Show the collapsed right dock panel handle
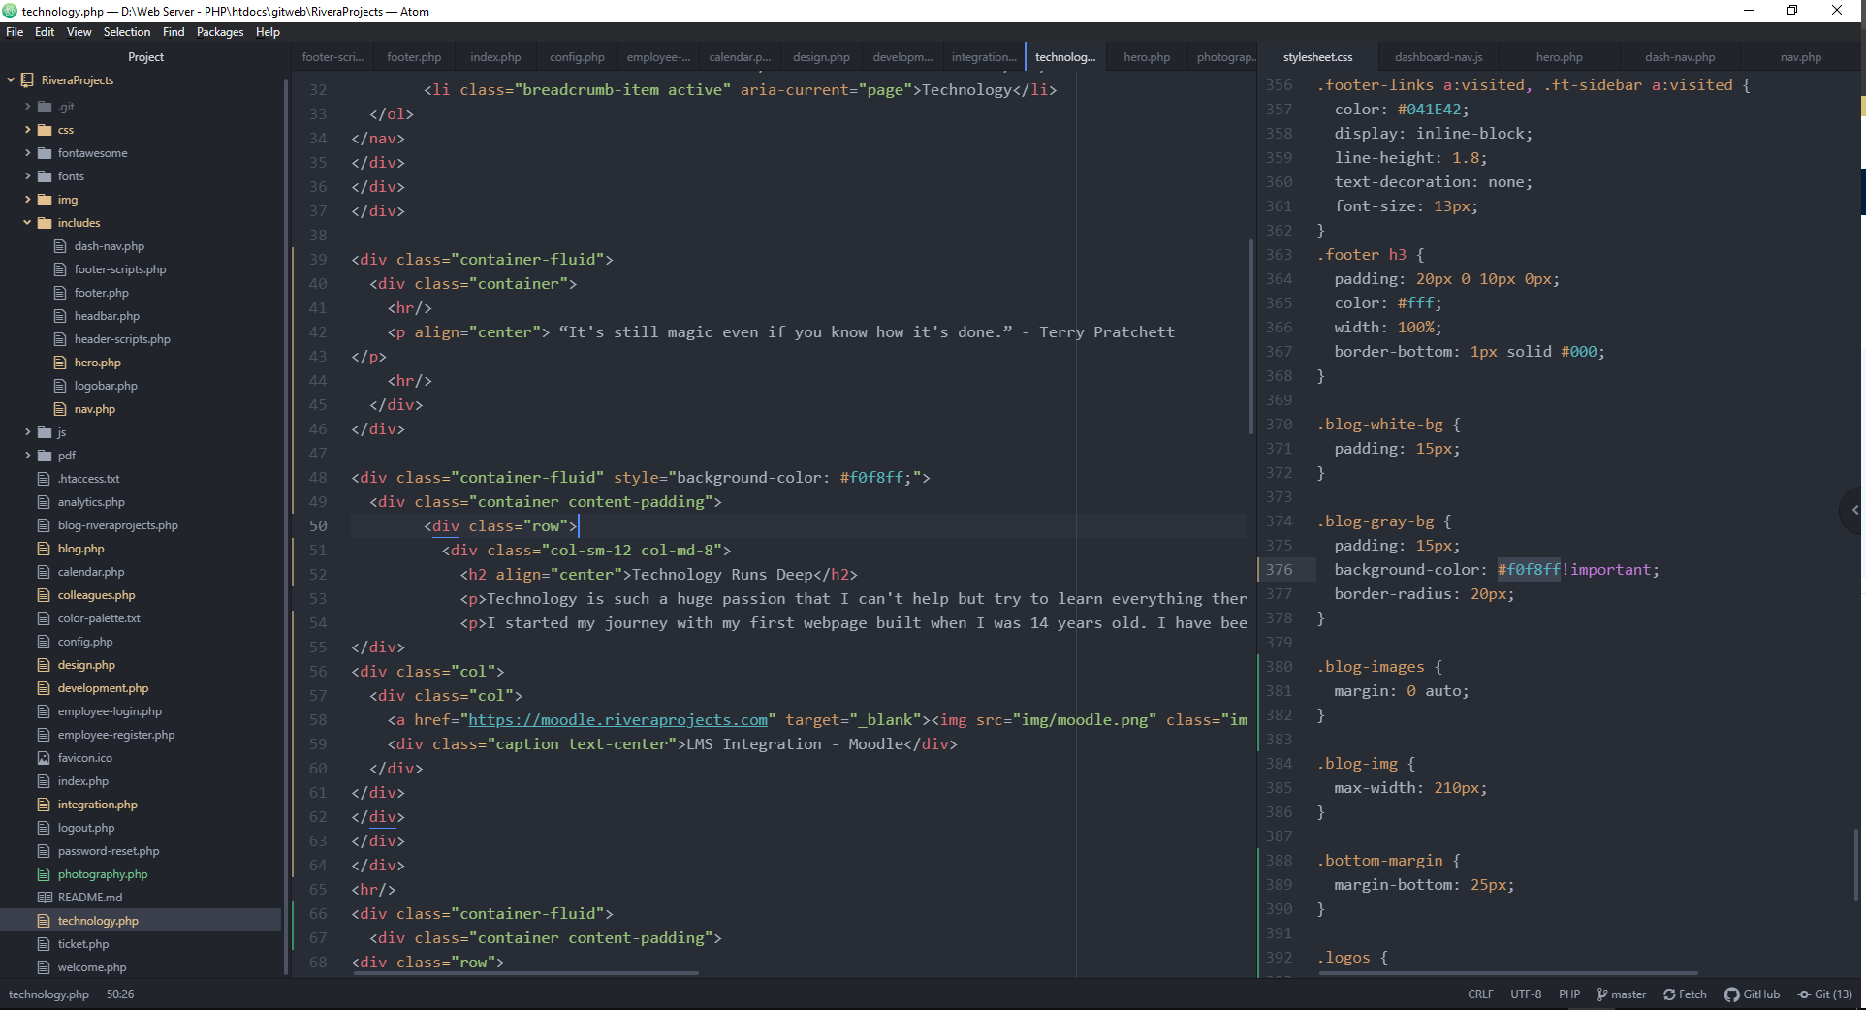The image size is (1866, 1010). [x=1853, y=510]
